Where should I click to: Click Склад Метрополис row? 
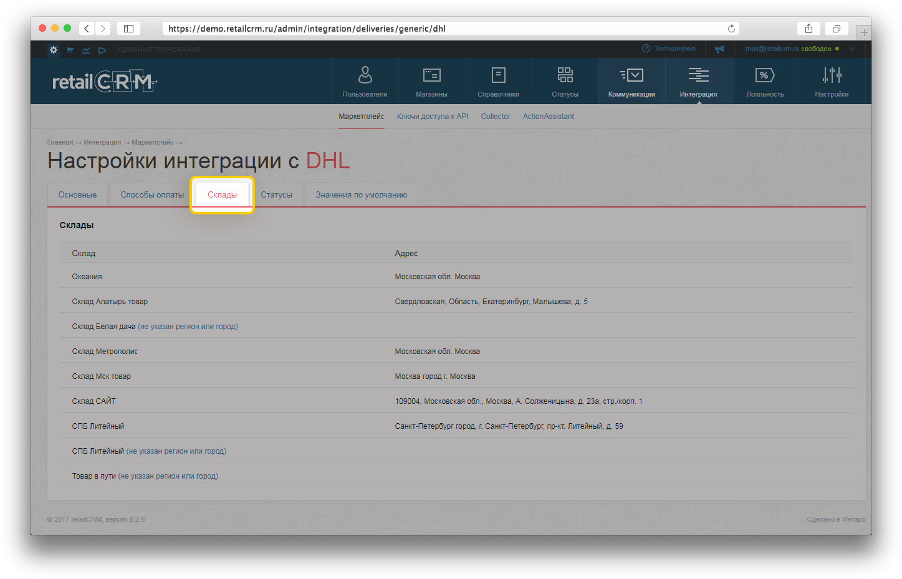click(456, 352)
